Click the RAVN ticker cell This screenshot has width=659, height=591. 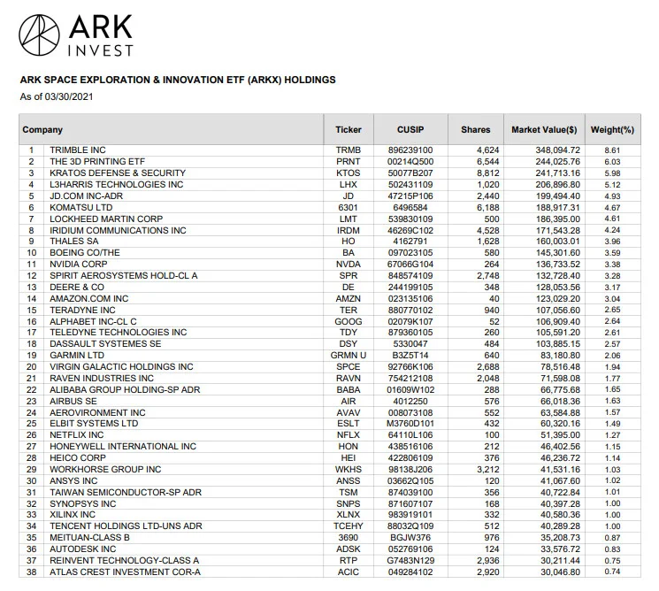point(348,379)
